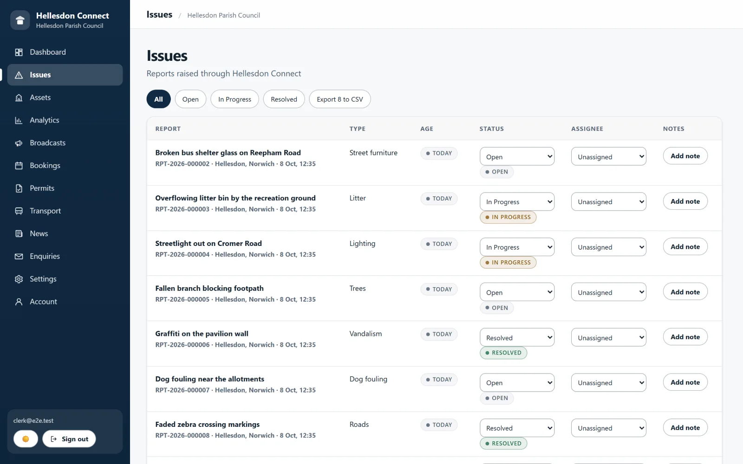Open News via the newspaper icon

pos(19,234)
